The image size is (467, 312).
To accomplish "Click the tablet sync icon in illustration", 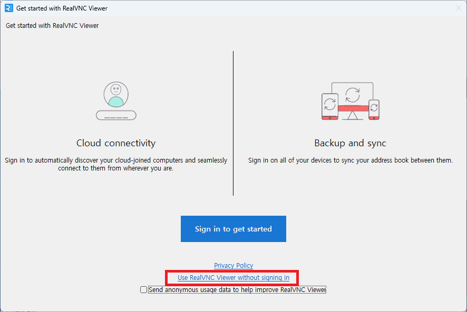I will coord(329,105).
